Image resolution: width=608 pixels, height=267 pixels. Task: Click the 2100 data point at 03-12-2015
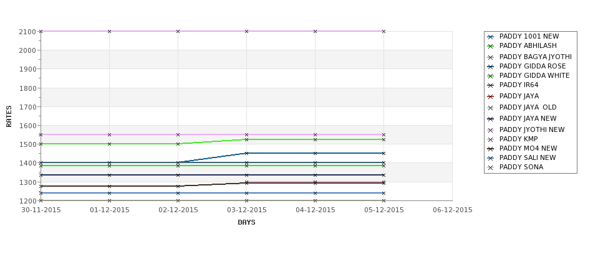[x=246, y=31]
